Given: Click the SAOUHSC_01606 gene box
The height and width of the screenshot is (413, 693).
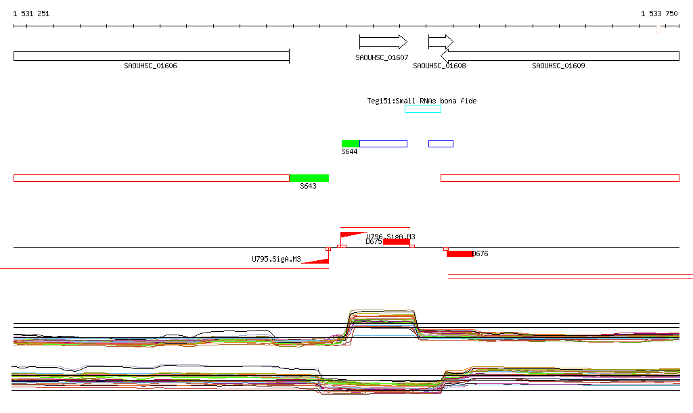Looking at the screenshot, I should [x=152, y=56].
